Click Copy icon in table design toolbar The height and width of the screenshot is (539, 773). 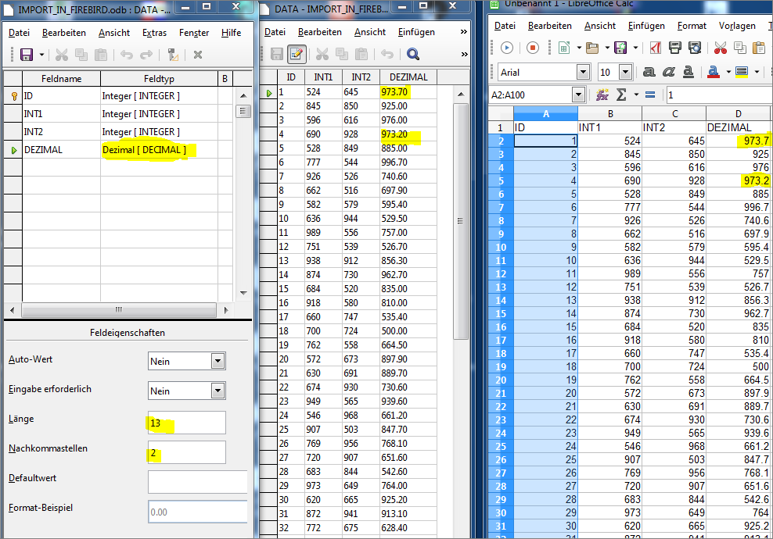click(81, 55)
